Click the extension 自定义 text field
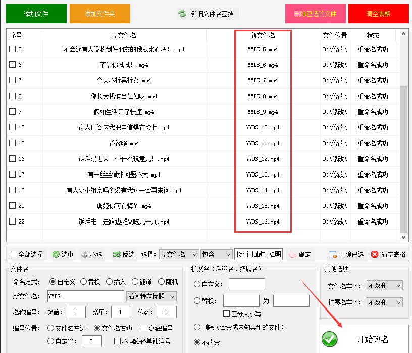Viewport: 412px width, 353px height. [247, 284]
